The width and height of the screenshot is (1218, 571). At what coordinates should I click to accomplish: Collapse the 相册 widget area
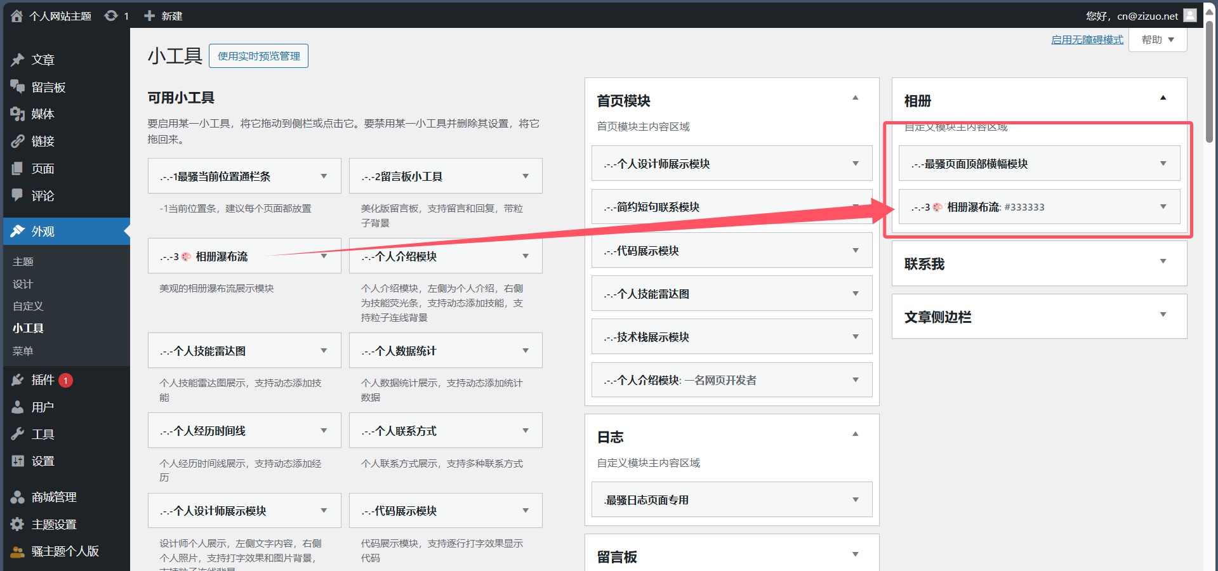[x=1163, y=98]
